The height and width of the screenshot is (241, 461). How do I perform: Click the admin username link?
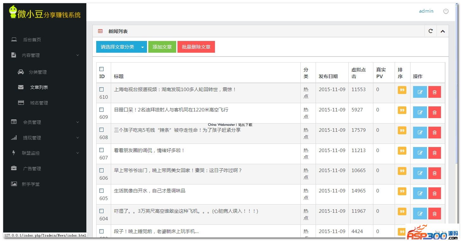(426, 11)
